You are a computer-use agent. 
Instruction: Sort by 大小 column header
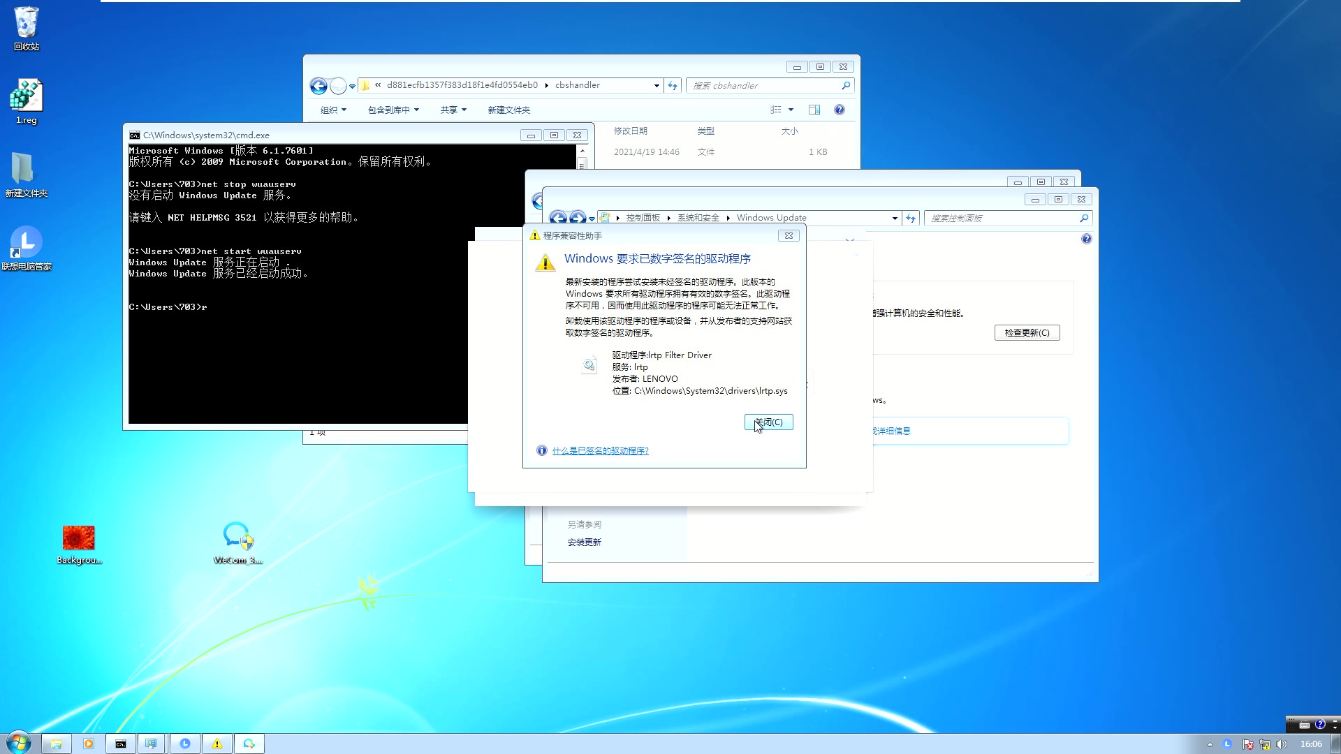click(789, 131)
